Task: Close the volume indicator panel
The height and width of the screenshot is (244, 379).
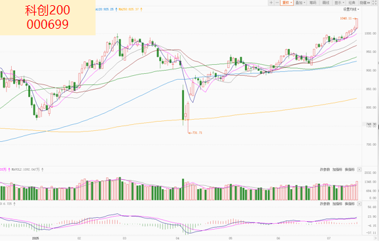Action: tap(359, 170)
